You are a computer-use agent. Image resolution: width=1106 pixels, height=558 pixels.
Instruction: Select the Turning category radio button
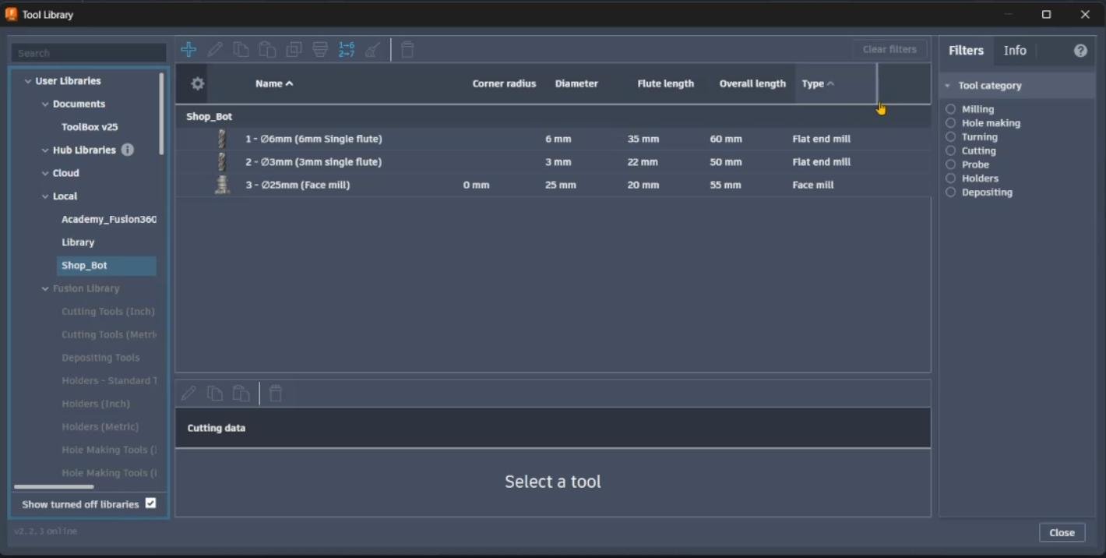(951, 137)
